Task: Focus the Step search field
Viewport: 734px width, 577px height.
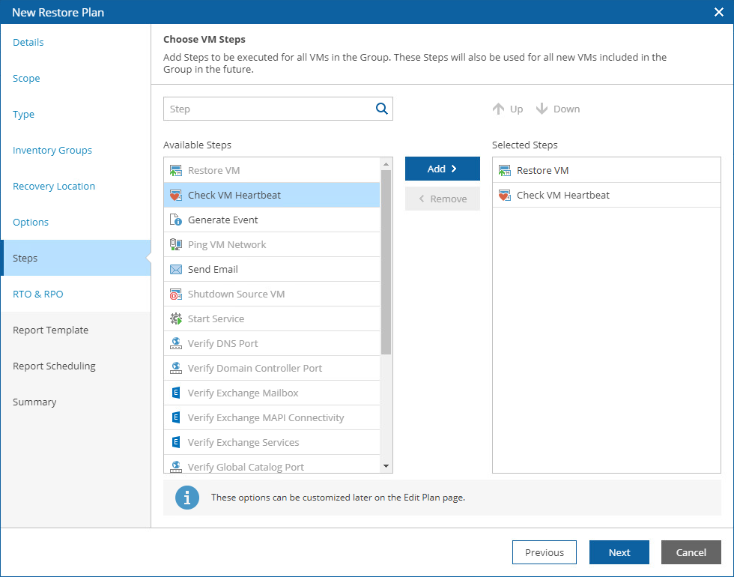Action: coord(270,109)
